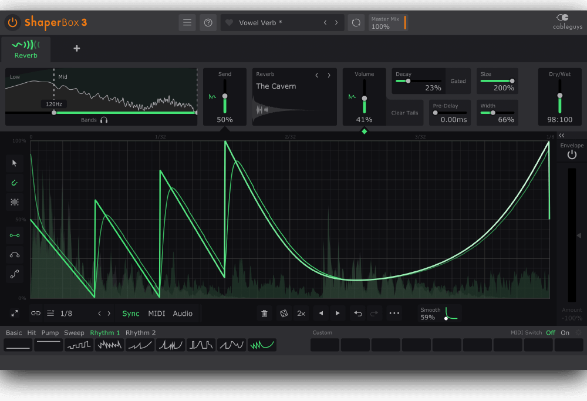Click the circular arrows icon near Master Mix
Viewport: 587px width, 401px height.
click(x=356, y=22)
